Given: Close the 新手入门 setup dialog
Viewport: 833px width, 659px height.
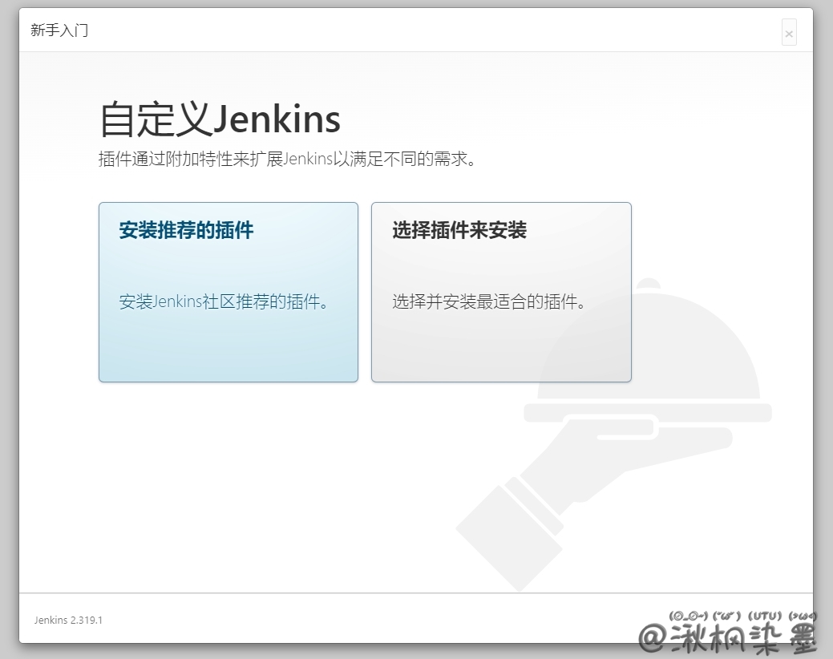Looking at the screenshot, I should (x=789, y=33).
